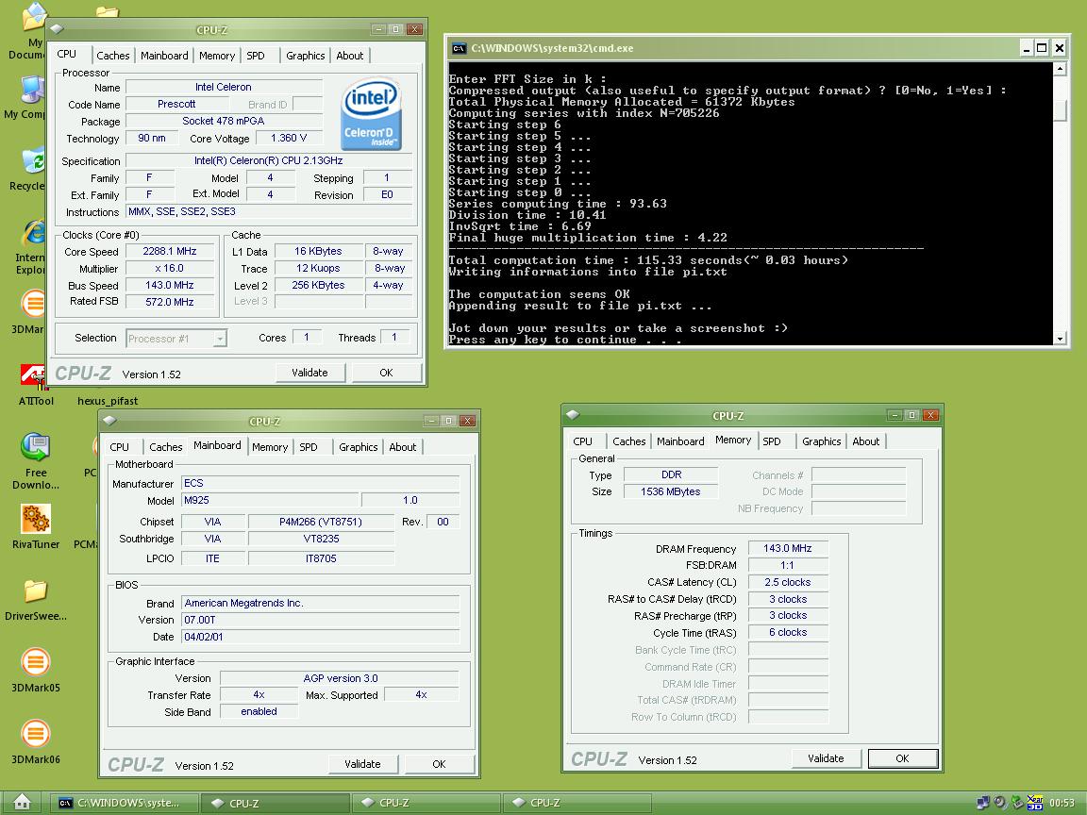Click the first CPU-Z taskbar button
1087x815 pixels.
click(x=275, y=803)
